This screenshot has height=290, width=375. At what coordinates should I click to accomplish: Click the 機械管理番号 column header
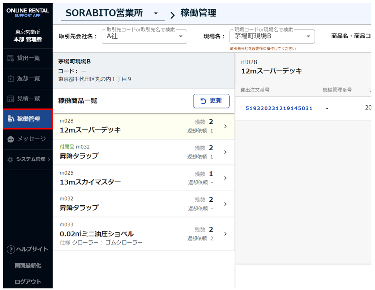pyautogui.click(x=337, y=90)
